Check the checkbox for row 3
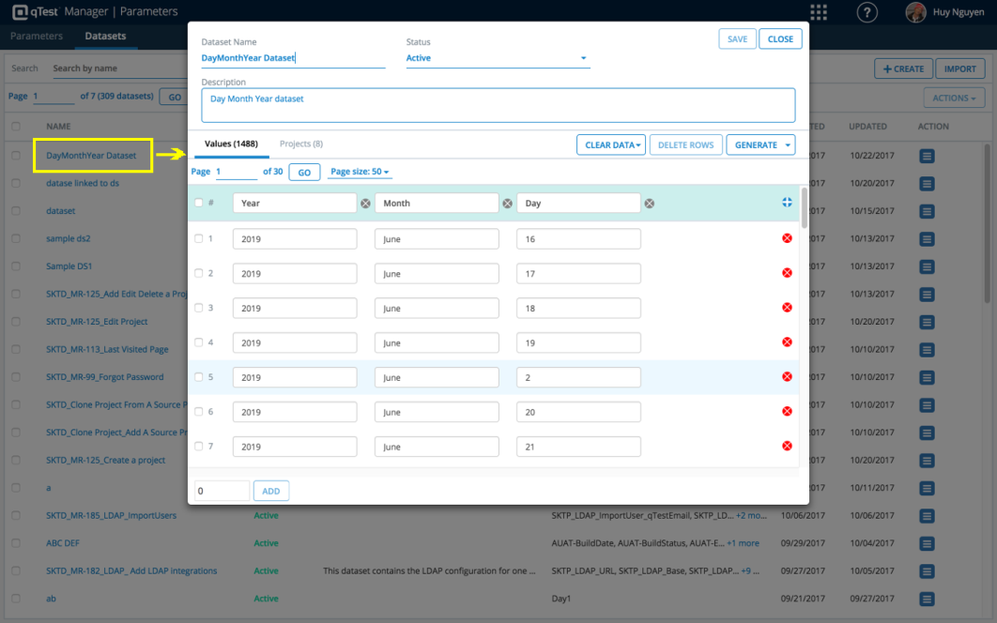The height and width of the screenshot is (623, 997). click(198, 308)
